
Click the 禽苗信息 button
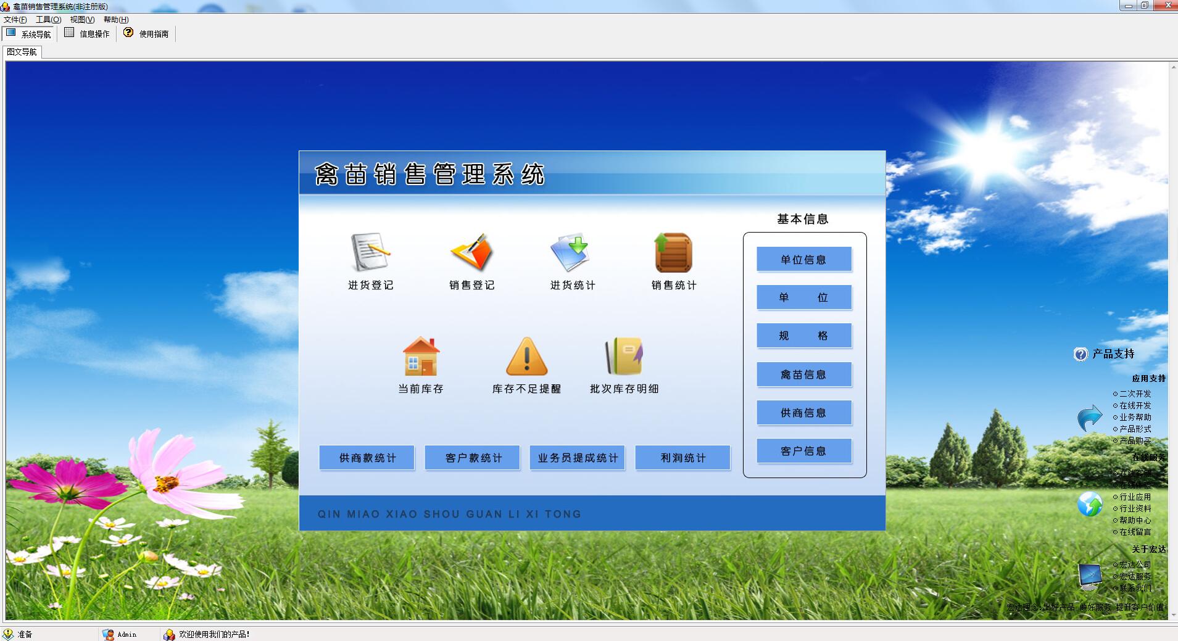tap(804, 374)
